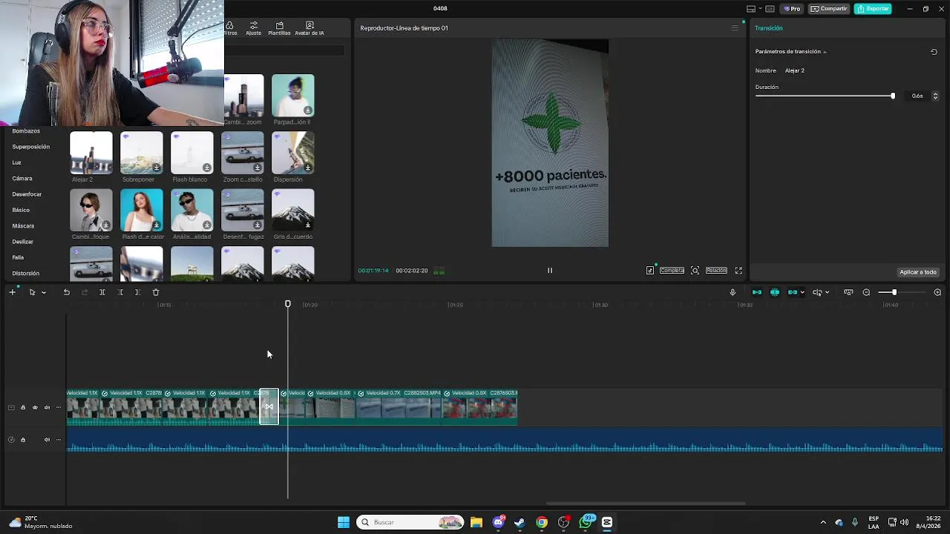Download the Dispersión transition
This screenshot has height=534, width=950.
click(308, 168)
